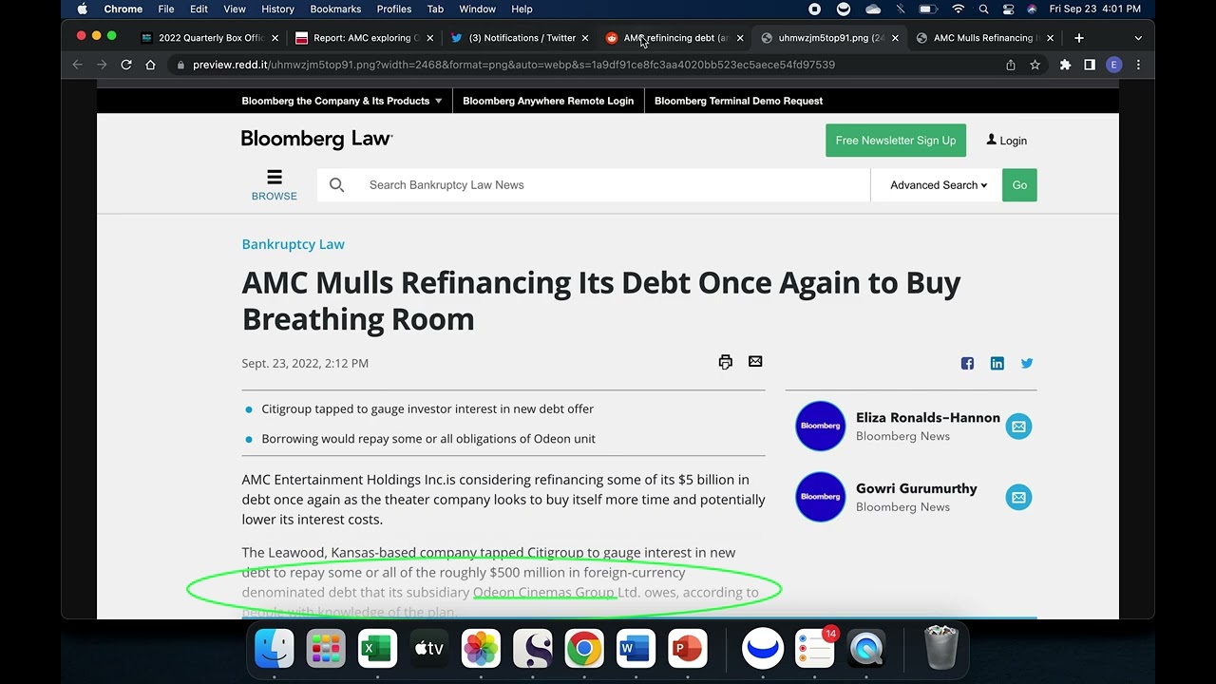Viewport: 1216px width, 684px height.
Task: Share the article on LinkedIn
Action: (x=997, y=363)
